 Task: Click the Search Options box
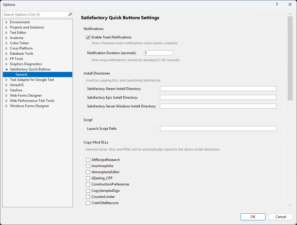[35, 14]
